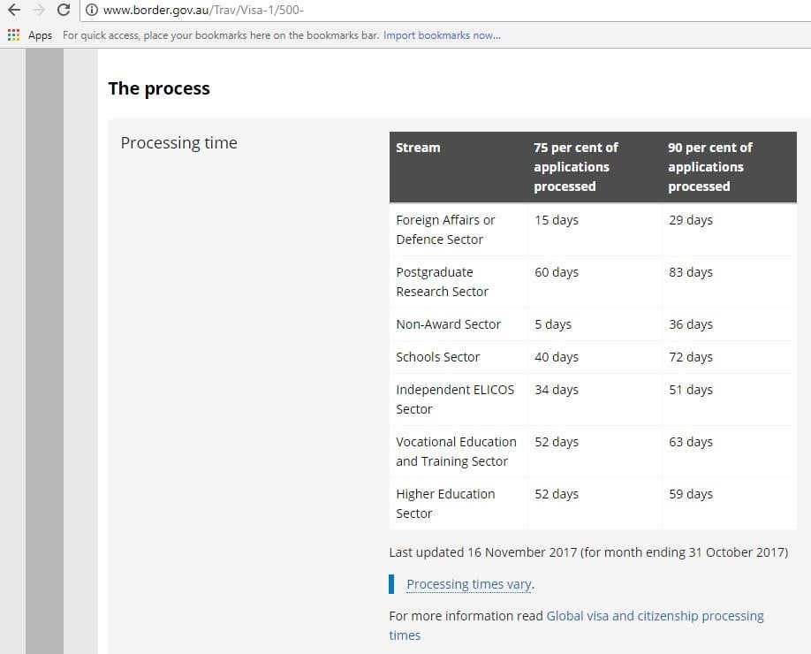Open the Processing times vary link
811x654 pixels.
(469, 584)
